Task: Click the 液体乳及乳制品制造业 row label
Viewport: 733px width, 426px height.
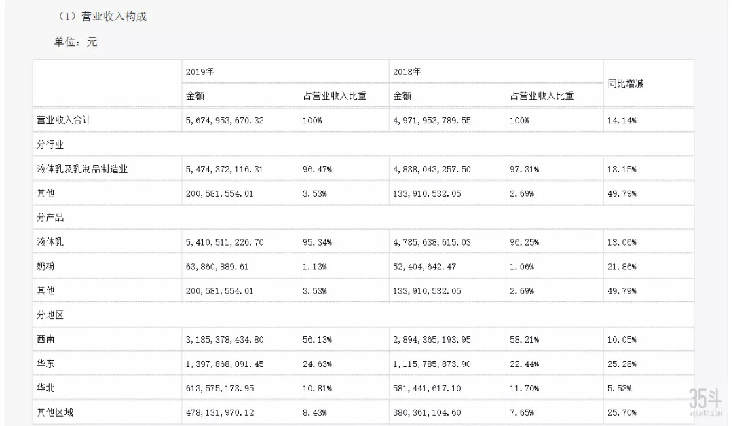Action: pos(82,169)
